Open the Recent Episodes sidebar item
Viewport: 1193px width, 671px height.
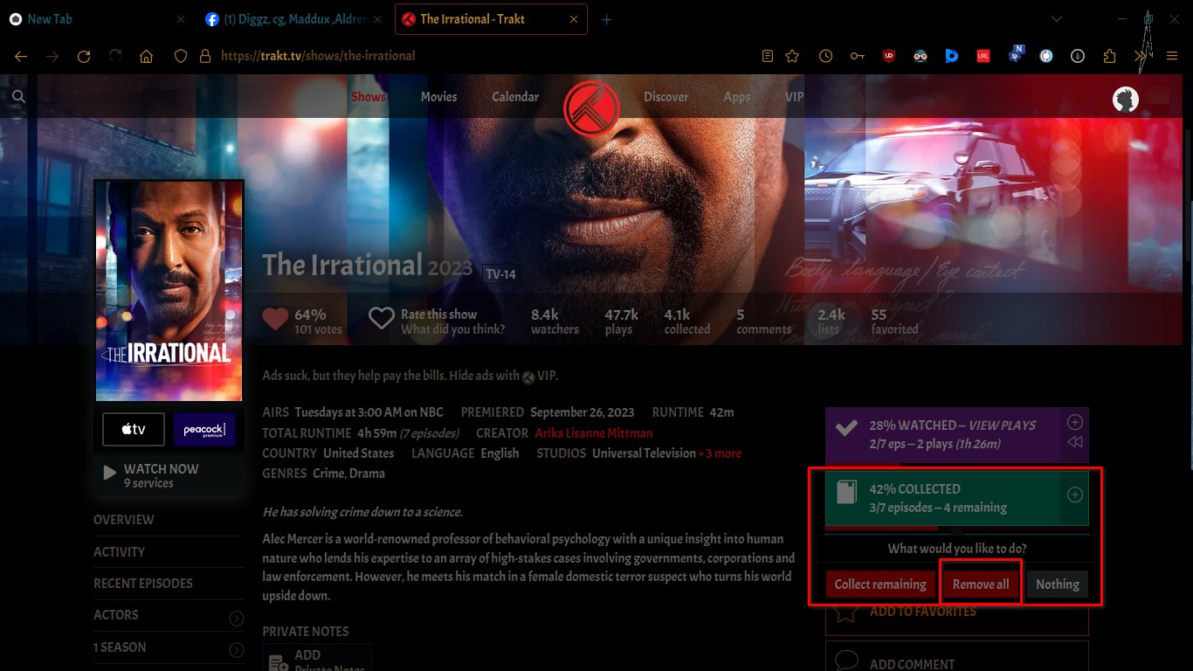pos(143,584)
